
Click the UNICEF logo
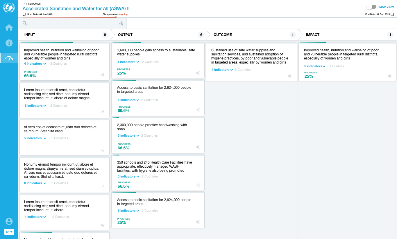(x=9, y=8)
